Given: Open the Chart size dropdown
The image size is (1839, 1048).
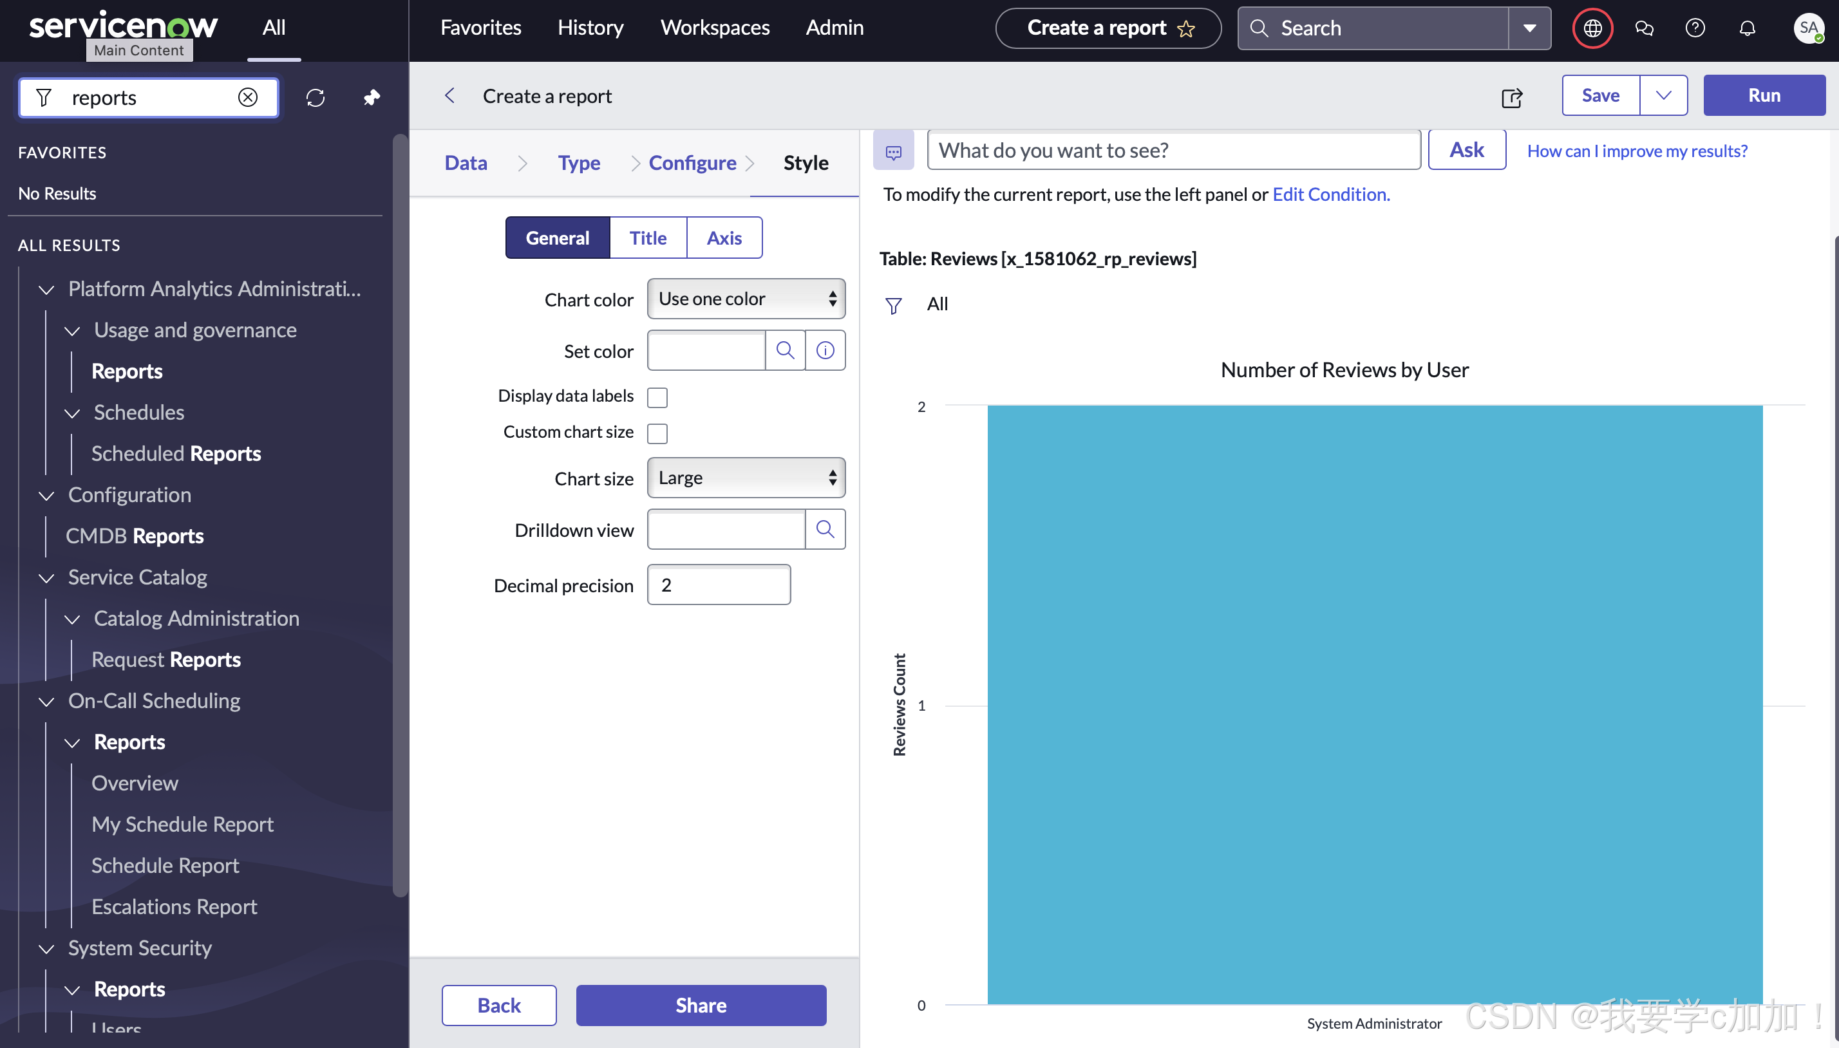Looking at the screenshot, I should (x=746, y=478).
